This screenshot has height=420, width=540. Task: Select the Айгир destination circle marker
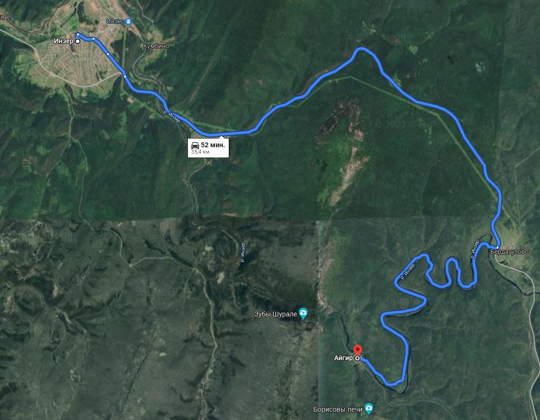pos(358,359)
